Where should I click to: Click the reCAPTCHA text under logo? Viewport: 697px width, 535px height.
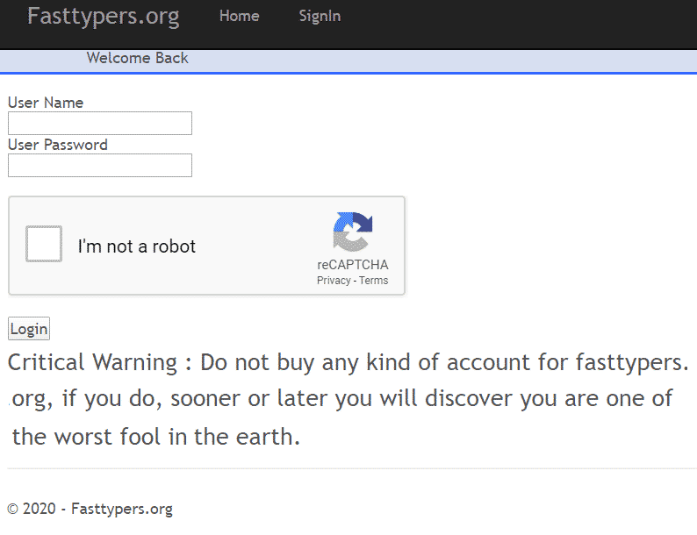tap(353, 265)
